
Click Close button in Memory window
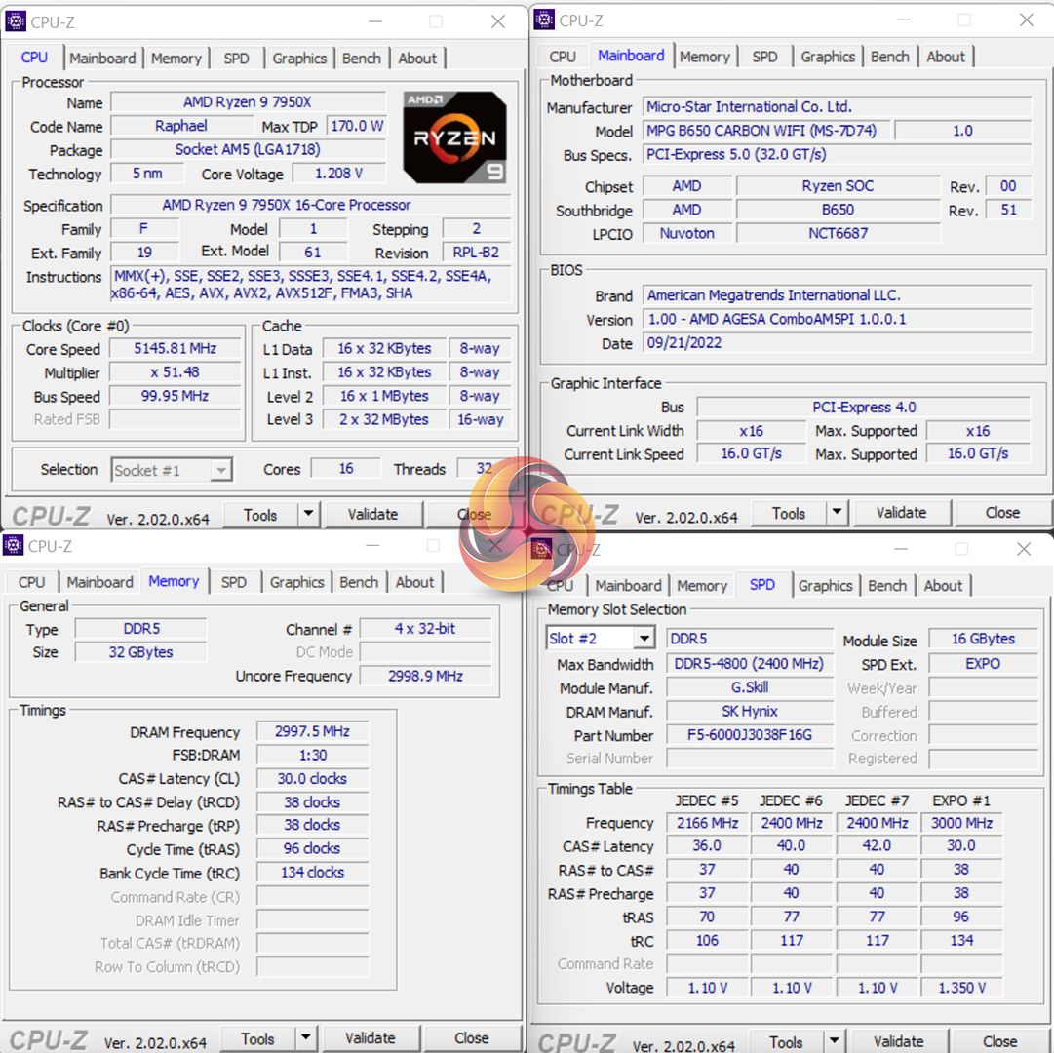471,1037
